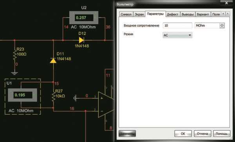235x142 pixels.
Task: Click the MOhm unit field
Action: click(x=207, y=25)
